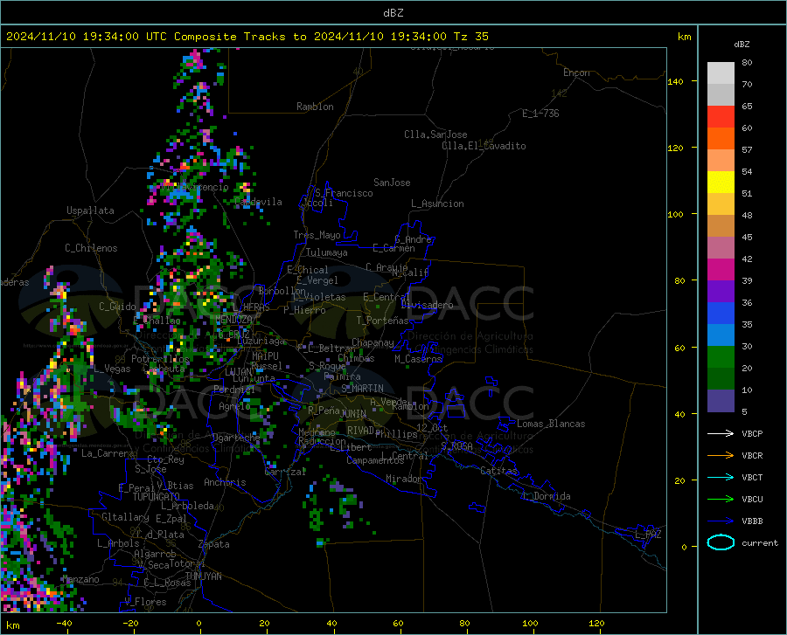Click the Catitas label on map

coord(498,471)
